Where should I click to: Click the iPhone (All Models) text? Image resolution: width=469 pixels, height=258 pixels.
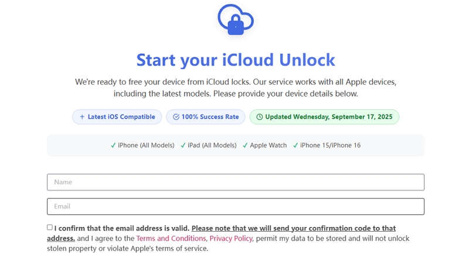pyautogui.click(x=146, y=146)
